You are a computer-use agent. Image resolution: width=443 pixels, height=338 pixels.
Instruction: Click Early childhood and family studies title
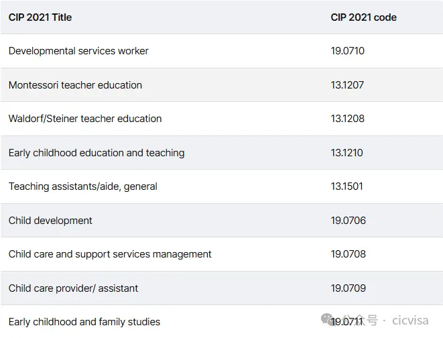(x=84, y=322)
